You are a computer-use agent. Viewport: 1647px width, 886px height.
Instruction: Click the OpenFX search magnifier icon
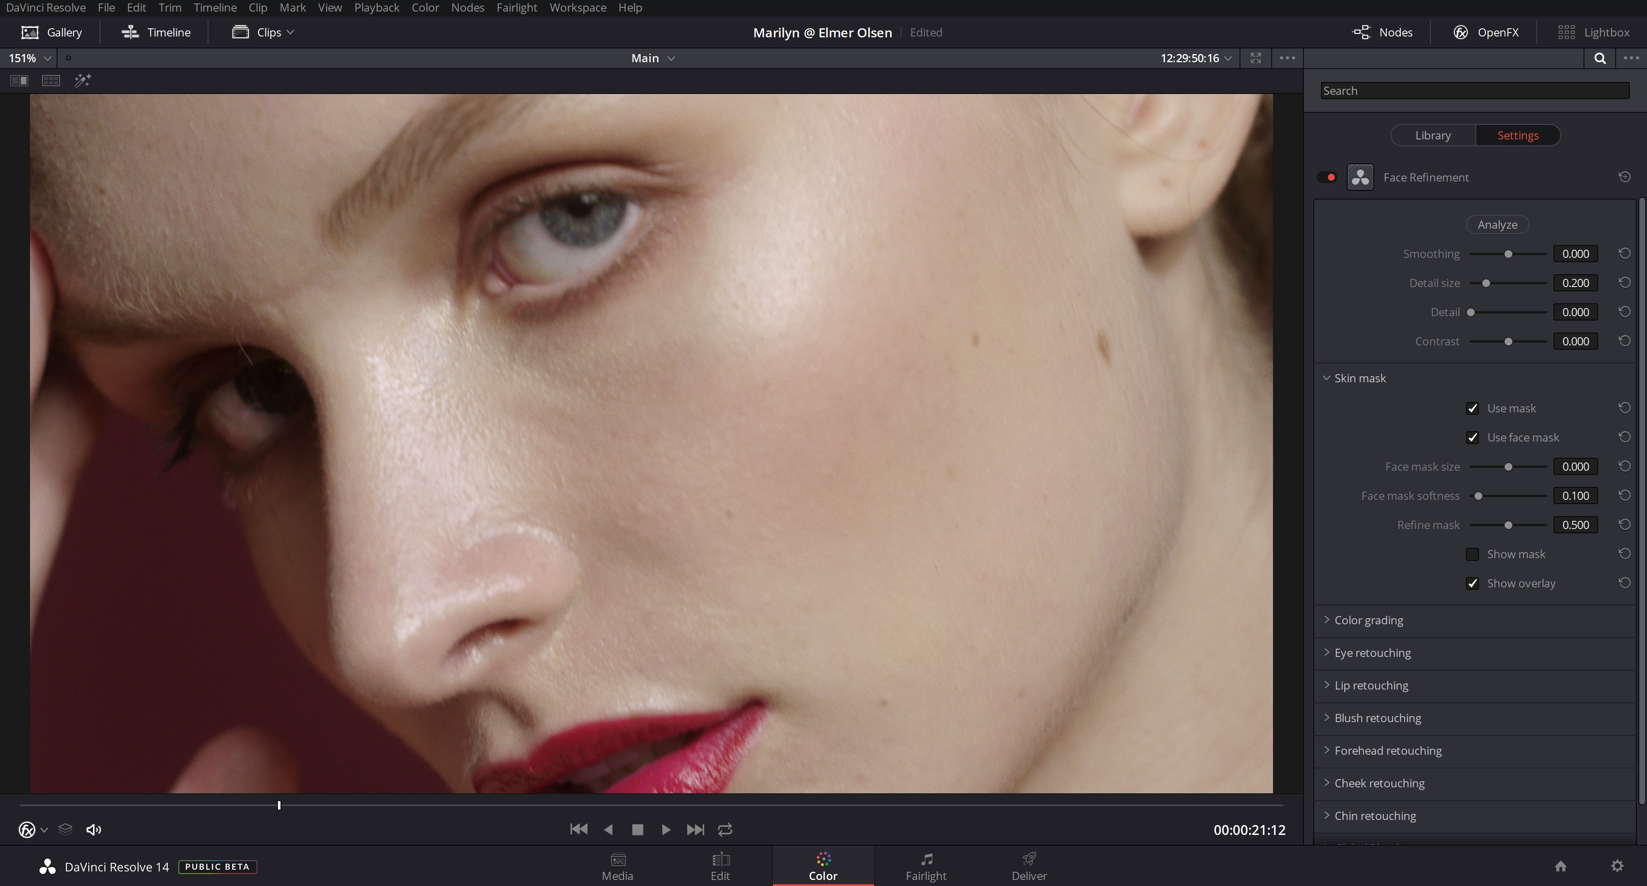(x=1600, y=58)
